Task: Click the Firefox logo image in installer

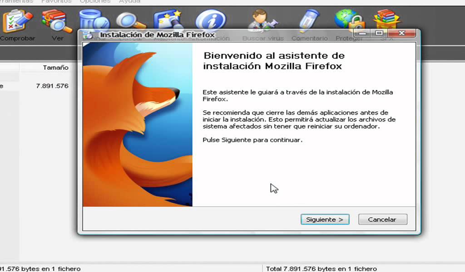Action: (138, 124)
